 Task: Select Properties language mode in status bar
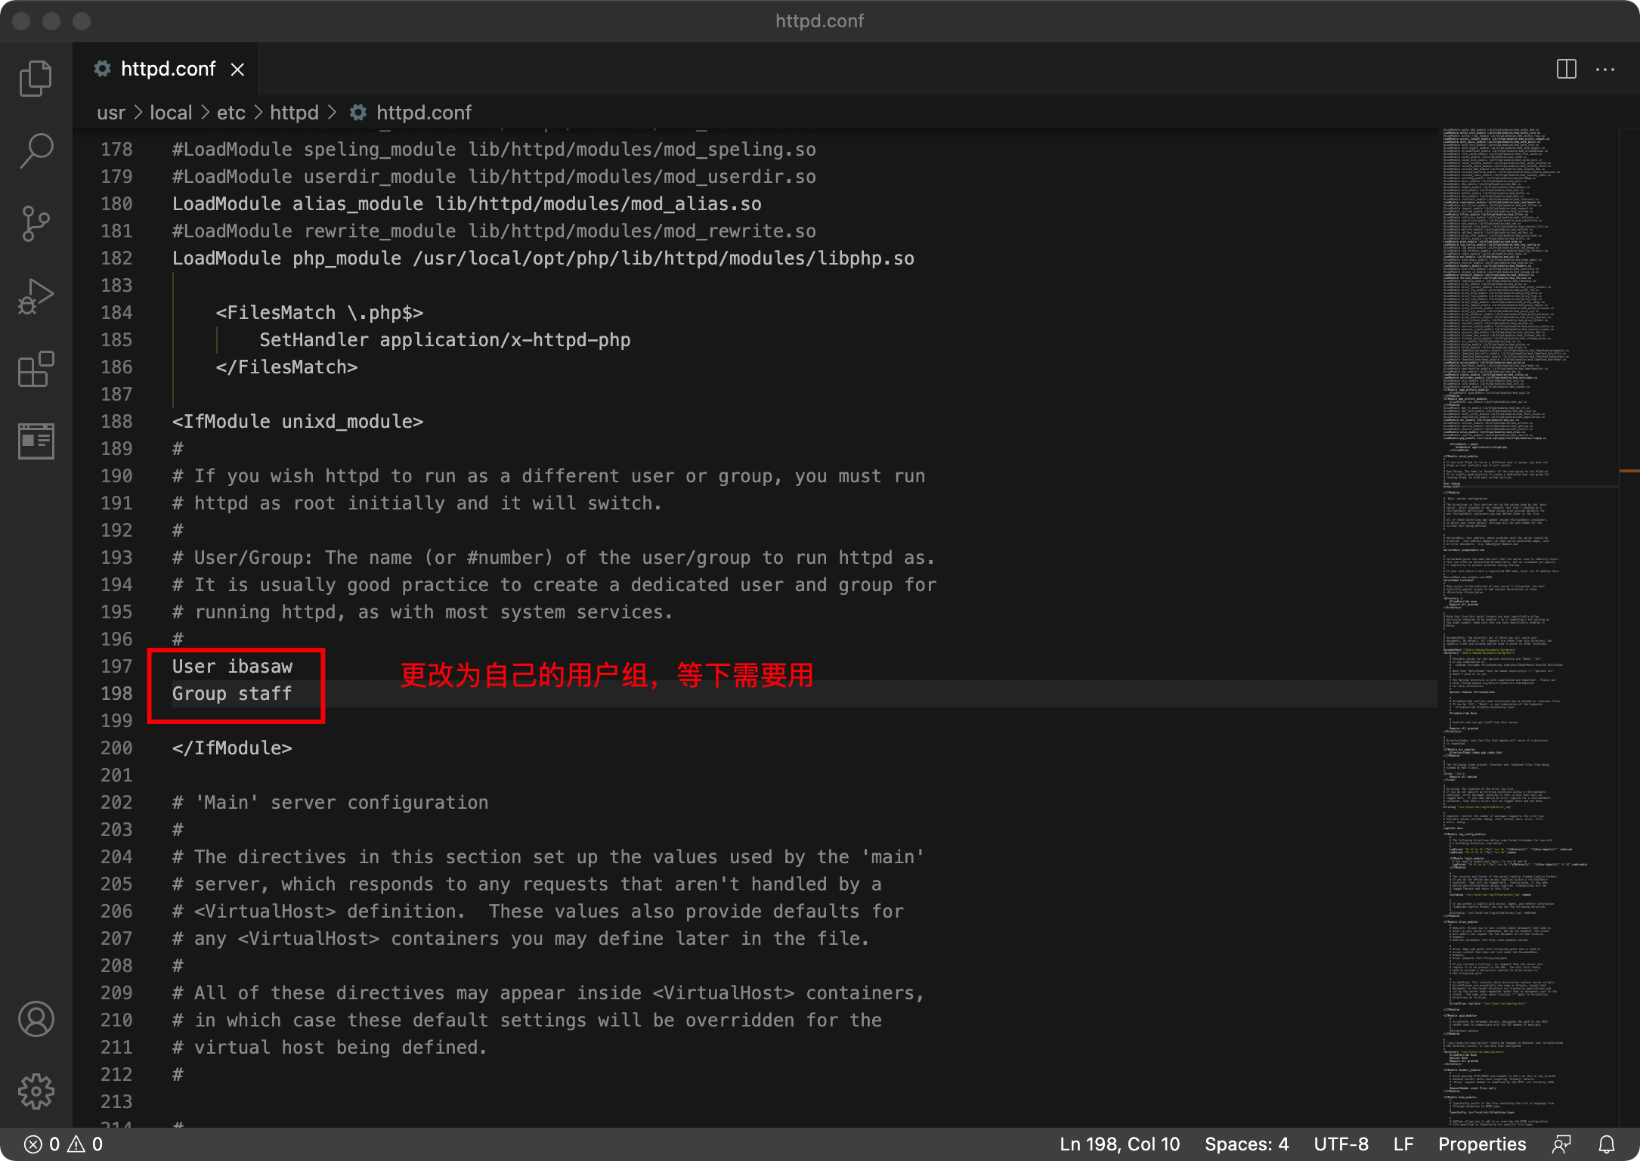pyautogui.click(x=1481, y=1144)
